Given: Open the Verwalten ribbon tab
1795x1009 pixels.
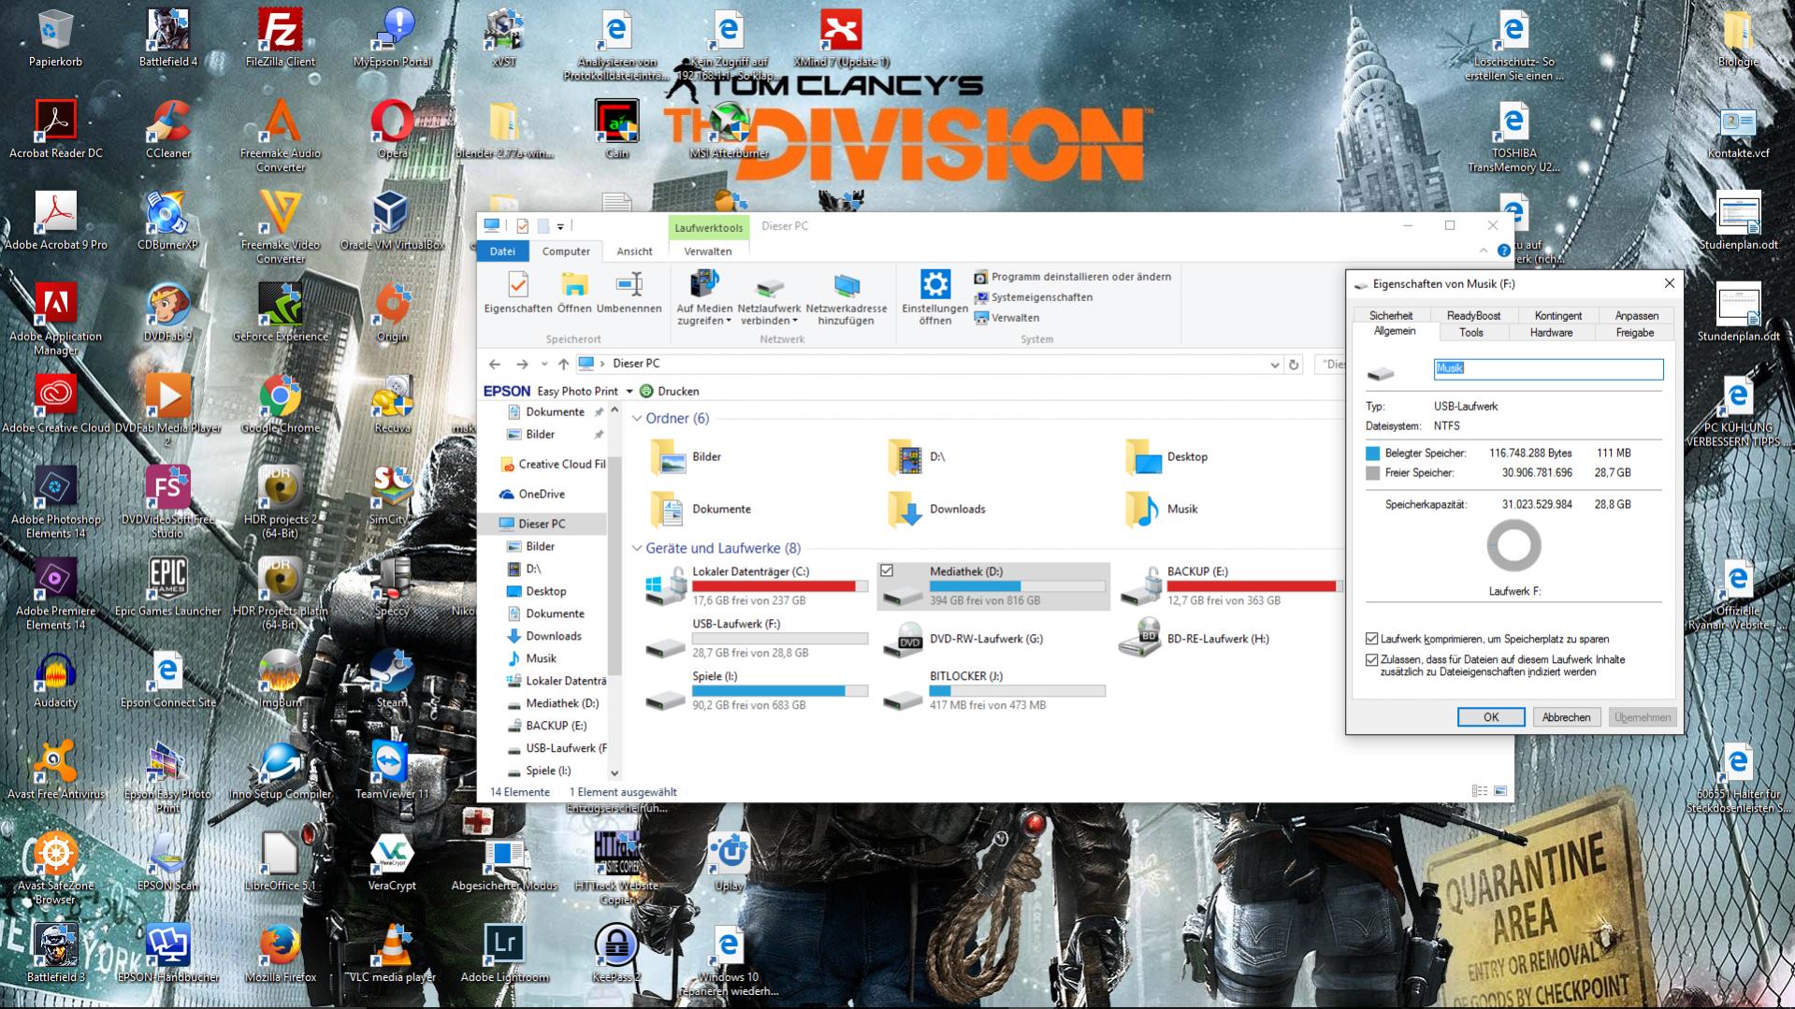Looking at the screenshot, I should pyautogui.click(x=708, y=252).
